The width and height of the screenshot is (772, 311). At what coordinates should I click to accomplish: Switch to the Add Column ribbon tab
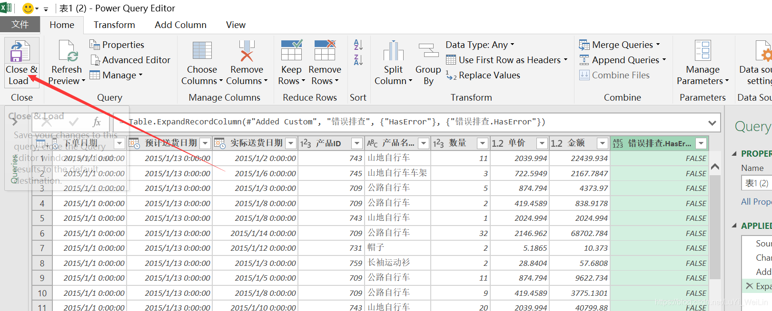point(180,25)
